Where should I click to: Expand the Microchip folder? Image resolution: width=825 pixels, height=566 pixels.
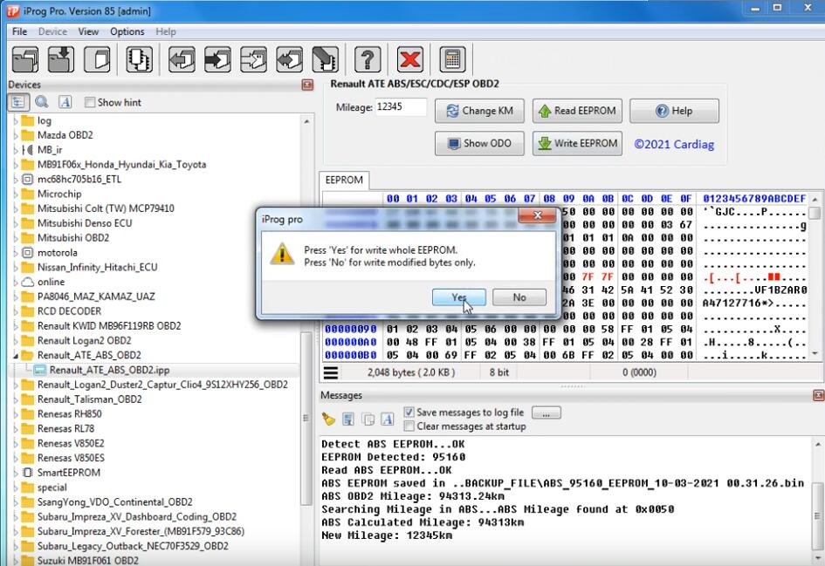tap(15, 194)
